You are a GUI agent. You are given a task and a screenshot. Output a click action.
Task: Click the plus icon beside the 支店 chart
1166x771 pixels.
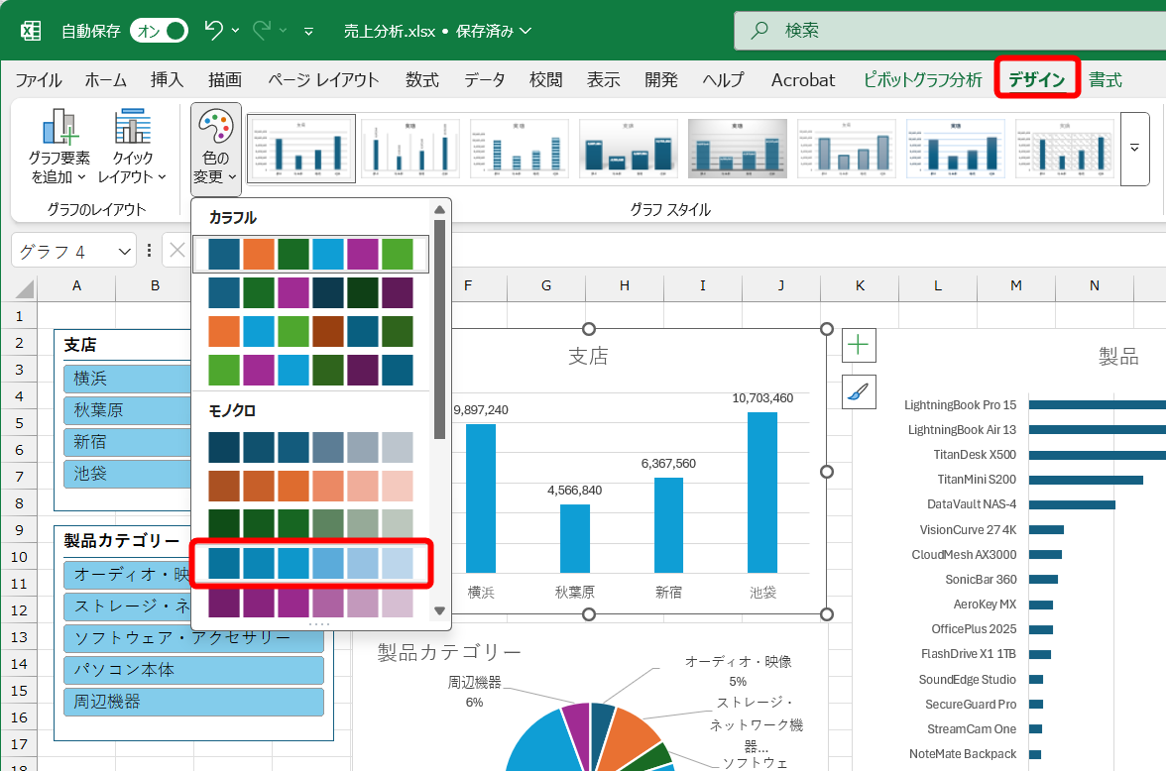[x=859, y=345]
